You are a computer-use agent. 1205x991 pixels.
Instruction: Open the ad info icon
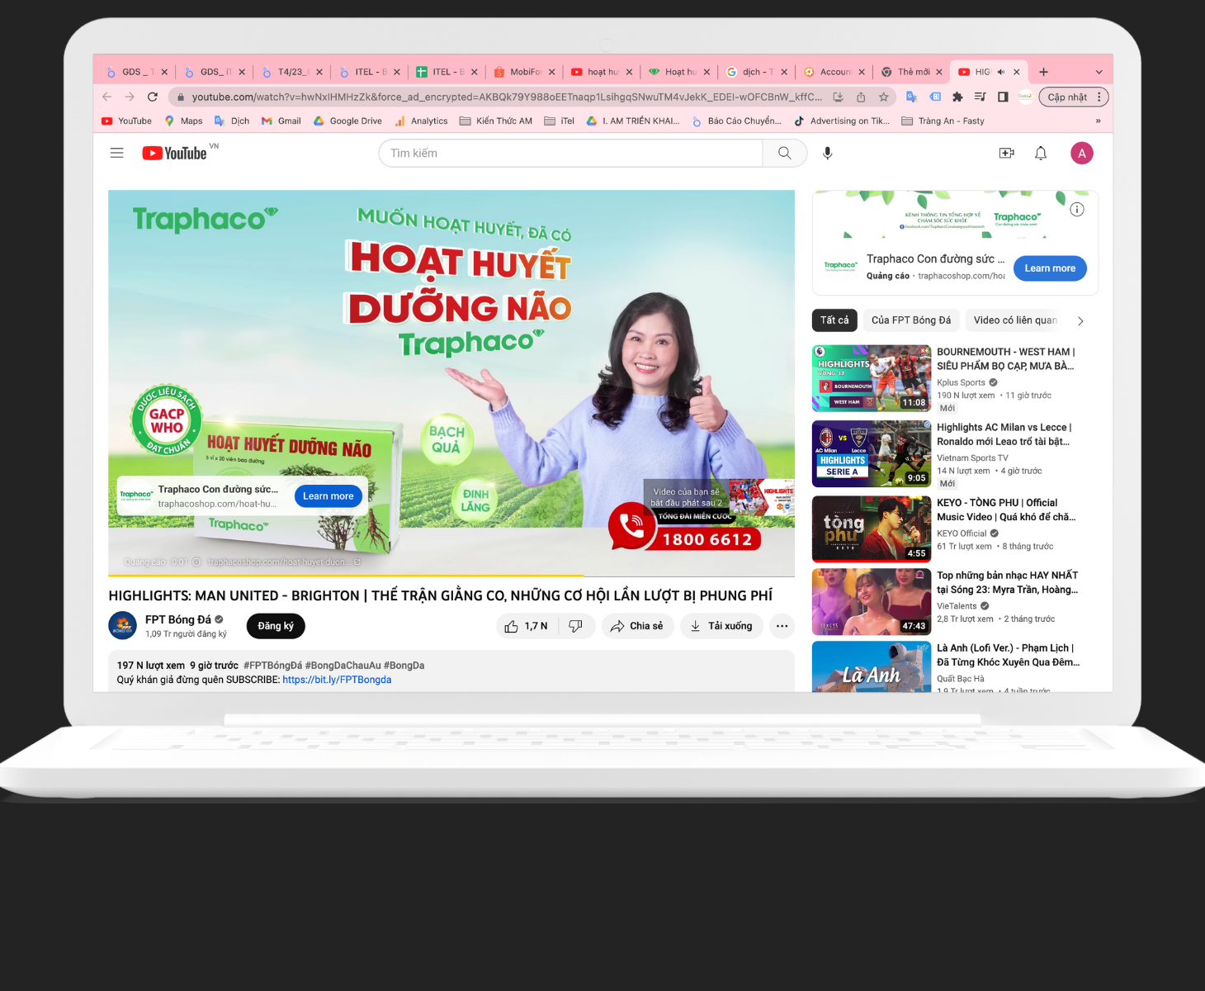(1077, 210)
